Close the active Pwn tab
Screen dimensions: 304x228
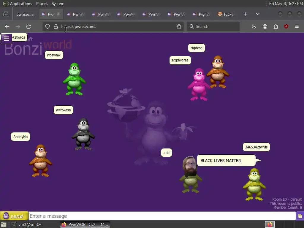[x=58, y=14]
